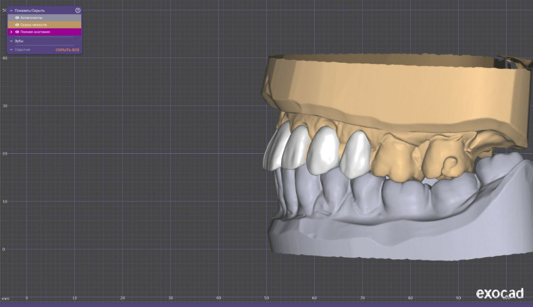Viewport: 533px width, 307px height.
Task: Click the СКРЫТЬ ВСЕ button
Action: 68,49
